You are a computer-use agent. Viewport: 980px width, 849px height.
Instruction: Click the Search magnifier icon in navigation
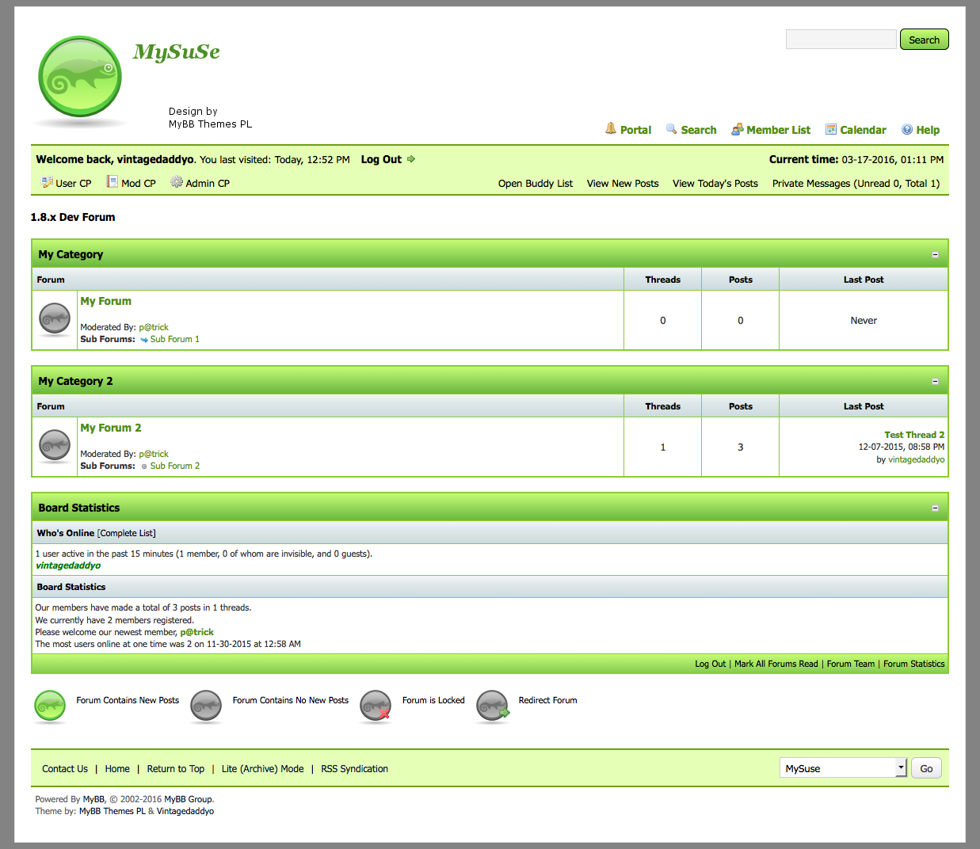(x=672, y=128)
